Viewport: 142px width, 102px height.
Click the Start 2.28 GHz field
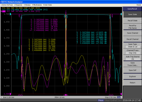[x=8, y=97]
